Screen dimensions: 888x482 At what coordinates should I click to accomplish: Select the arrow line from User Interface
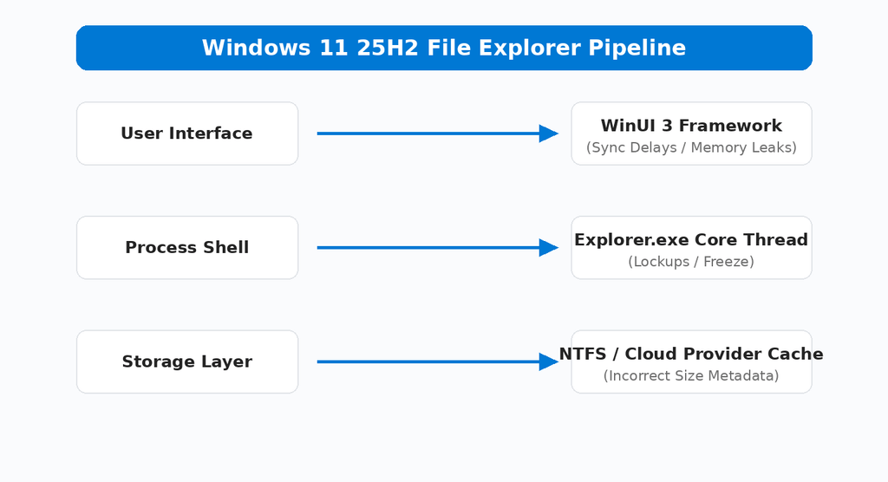pyautogui.click(x=428, y=134)
